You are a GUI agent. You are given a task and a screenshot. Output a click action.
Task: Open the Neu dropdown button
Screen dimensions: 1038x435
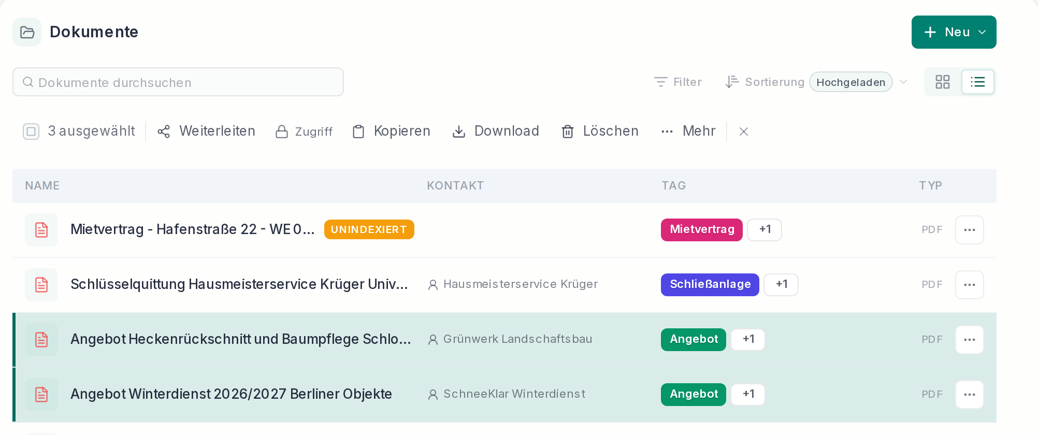(x=954, y=32)
